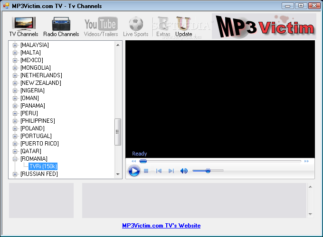The height and width of the screenshot is (237, 323).
Task: Skip to the next track
Action: tap(171, 171)
